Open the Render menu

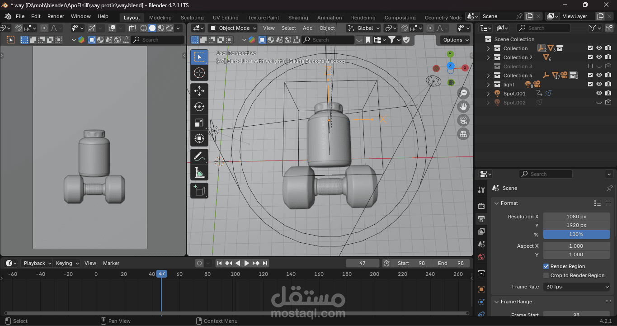[x=56, y=16]
